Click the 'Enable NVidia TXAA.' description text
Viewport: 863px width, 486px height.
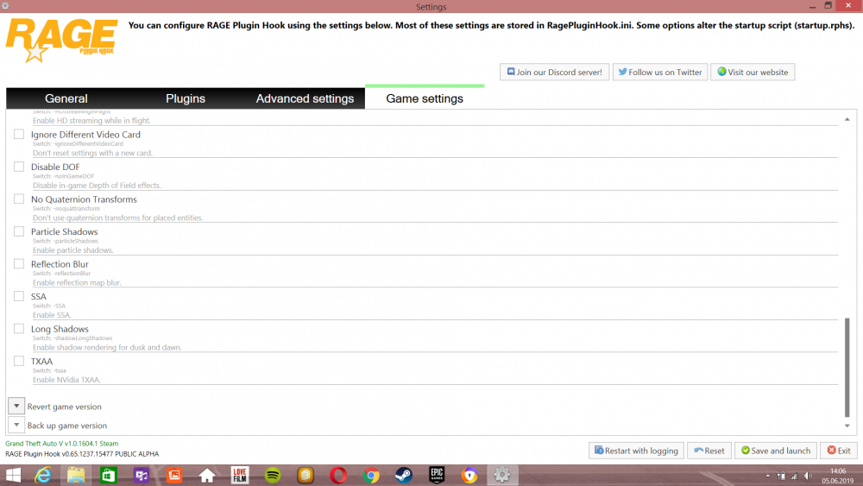tap(66, 380)
